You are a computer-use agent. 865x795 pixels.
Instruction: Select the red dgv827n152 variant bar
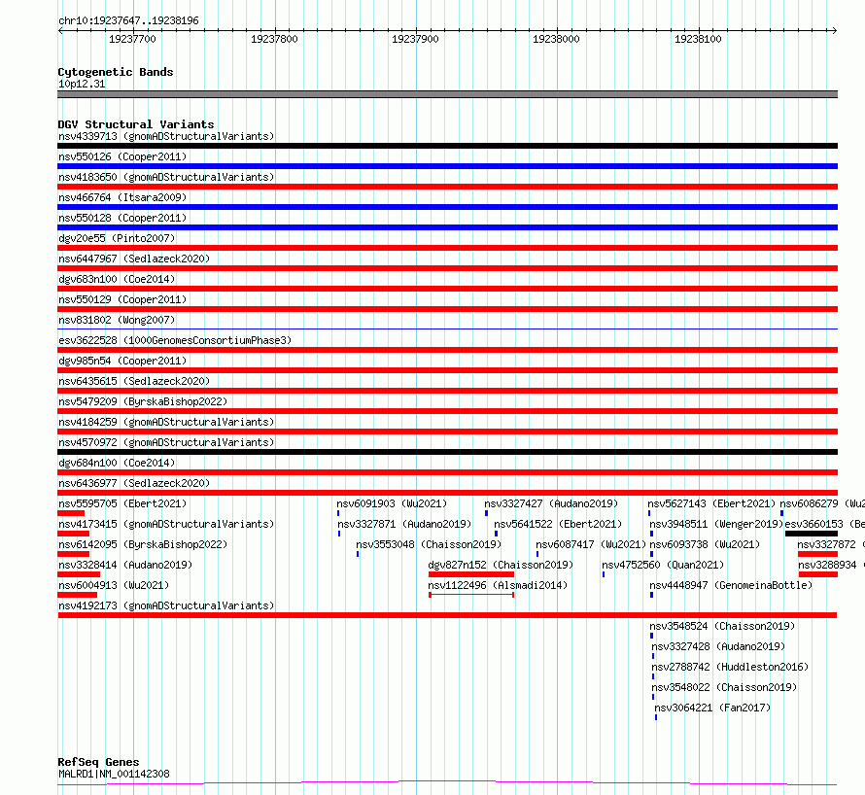click(471, 574)
